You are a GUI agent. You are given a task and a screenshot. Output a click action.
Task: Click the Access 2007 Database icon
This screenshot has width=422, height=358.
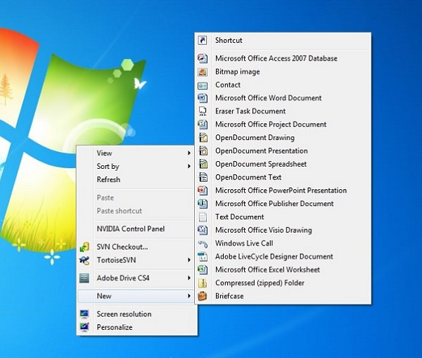point(203,58)
